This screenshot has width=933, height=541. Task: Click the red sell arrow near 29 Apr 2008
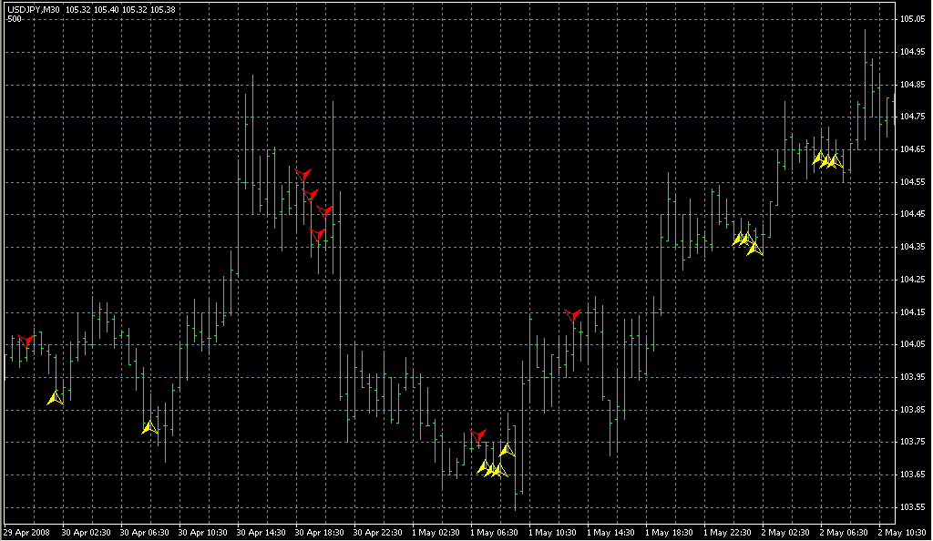pos(26,341)
